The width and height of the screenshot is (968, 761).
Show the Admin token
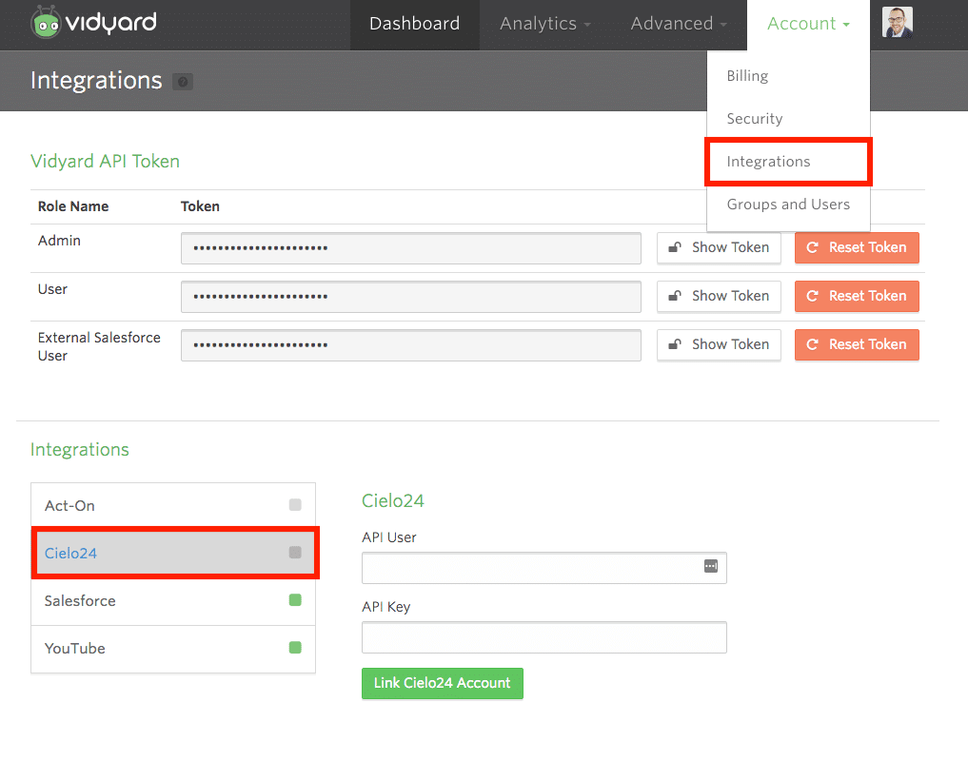(x=719, y=247)
